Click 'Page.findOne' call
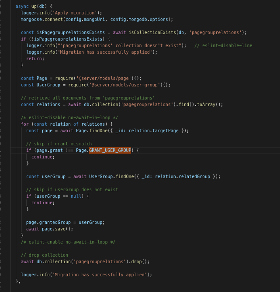Viewport: 280px width, 292px height. [x=92, y=131]
